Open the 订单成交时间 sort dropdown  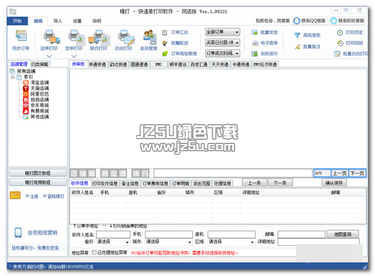pos(222,53)
